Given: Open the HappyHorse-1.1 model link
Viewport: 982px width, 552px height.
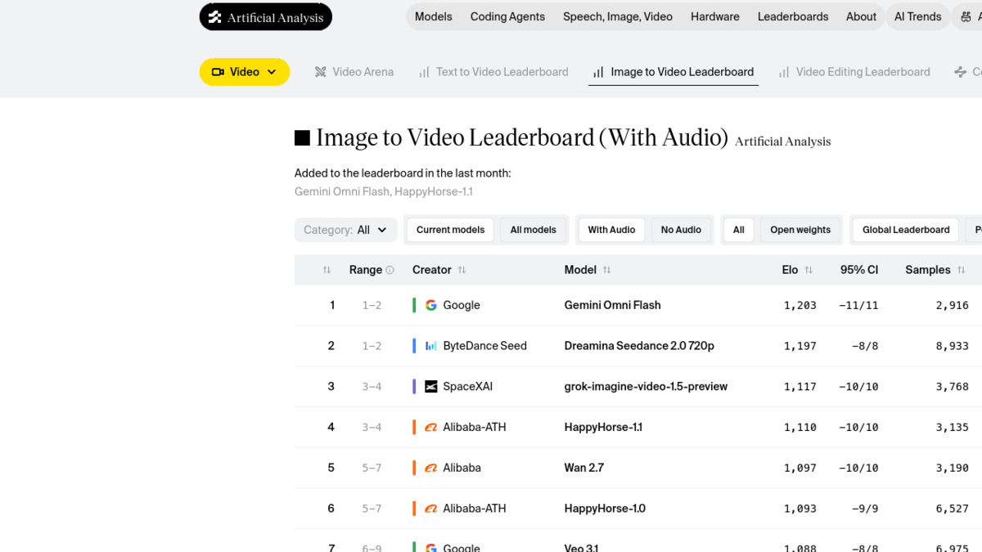Looking at the screenshot, I should coord(603,427).
